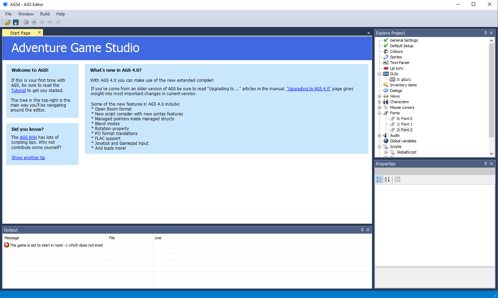498x298 pixels.
Task: Open the Help menu
Action: [60, 14]
